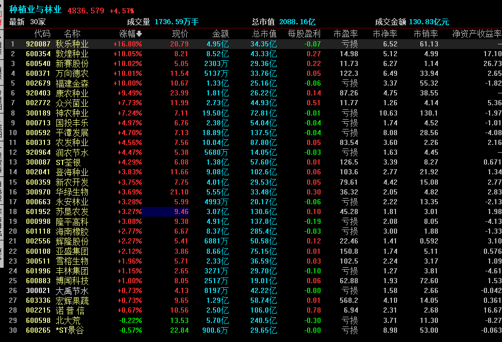Click the 568.2 P/E ratio value
Viewport: 502px width, 342px height.
tap(349, 301)
